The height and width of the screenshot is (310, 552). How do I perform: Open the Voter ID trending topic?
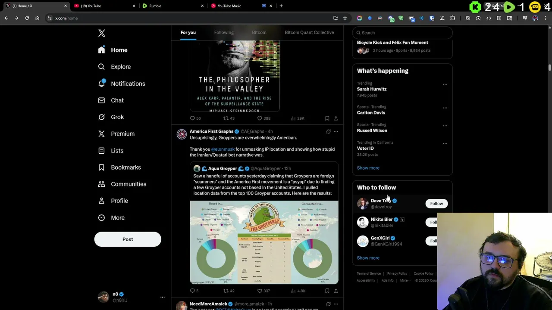[x=365, y=148]
